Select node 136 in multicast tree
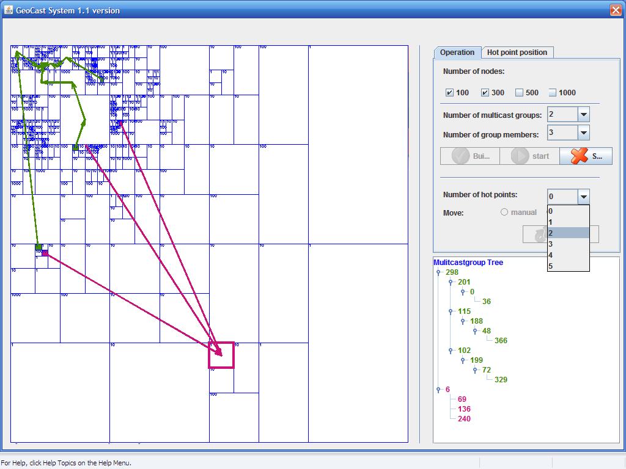 pyautogui.click(x=464, y=409)
